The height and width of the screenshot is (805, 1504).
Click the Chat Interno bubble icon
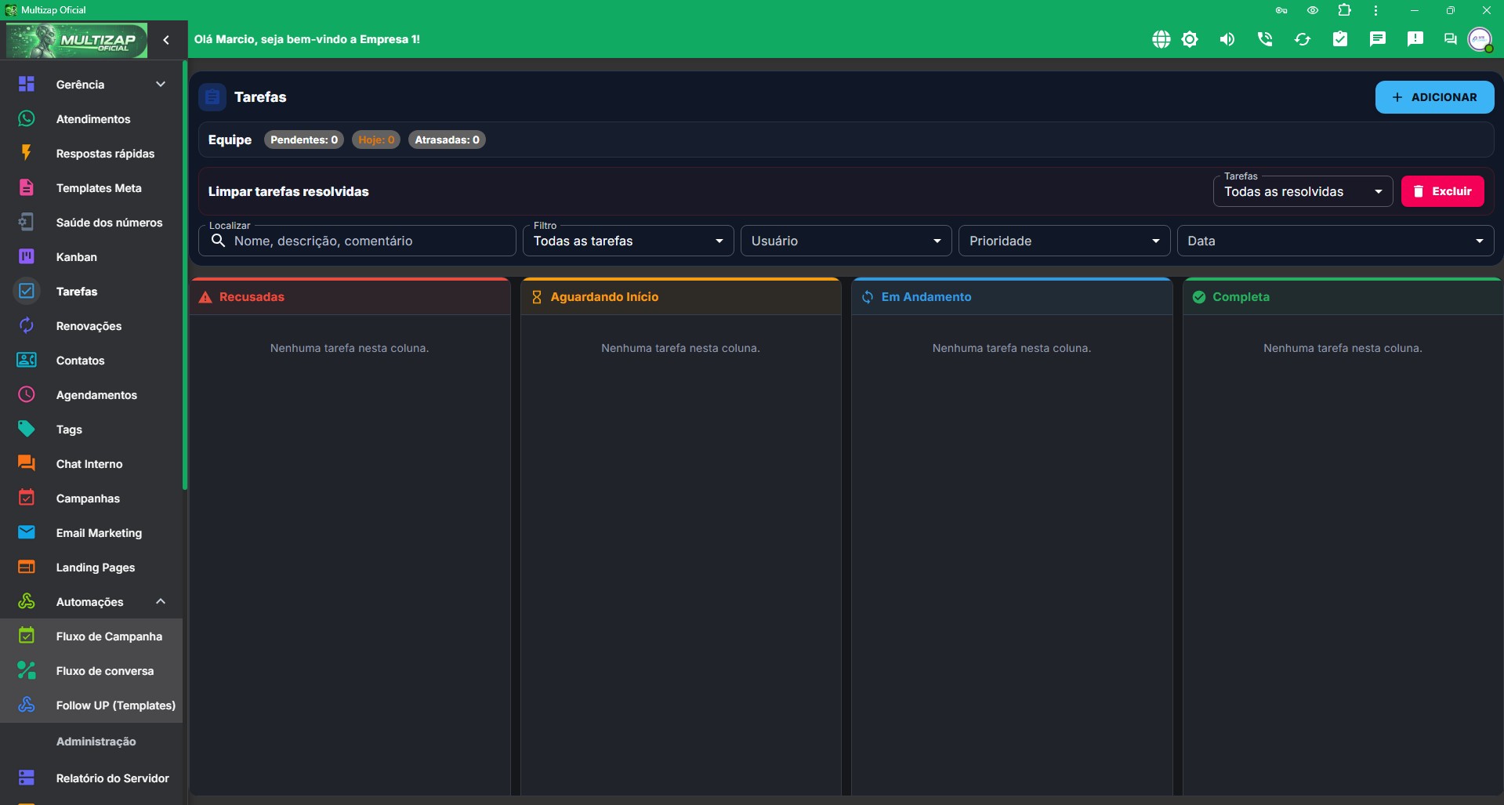[x=27, y=464]
